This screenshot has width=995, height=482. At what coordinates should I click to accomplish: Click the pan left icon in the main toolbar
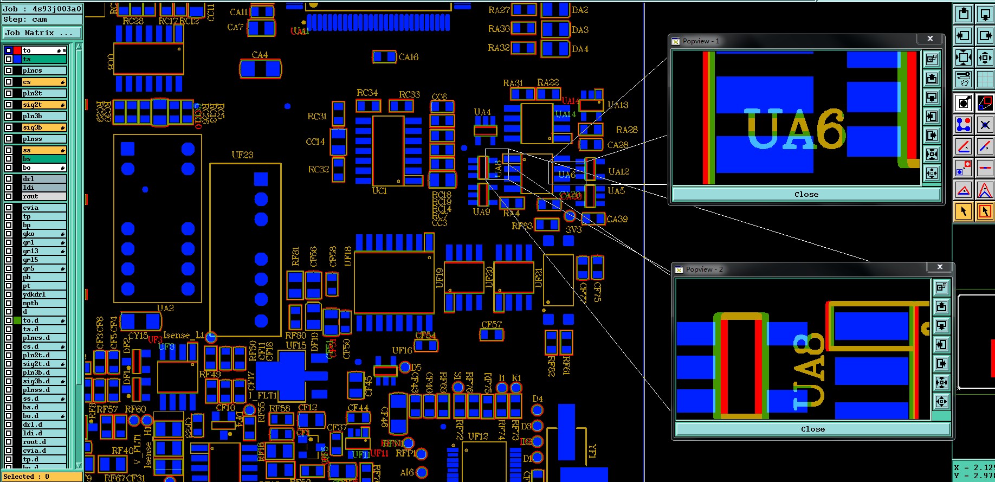[x=964, y=36]
